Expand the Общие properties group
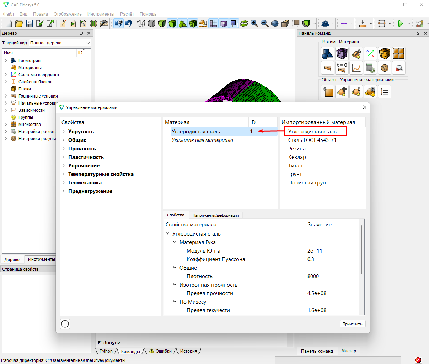Image resolution: width=429 pixels, height=364 pixels. (64, 140)
